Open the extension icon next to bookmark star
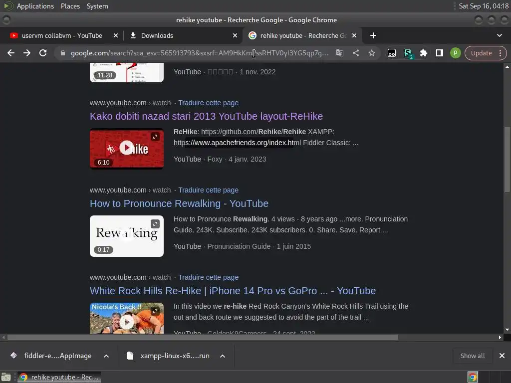511x383 pixels. (x=391, y=53)
